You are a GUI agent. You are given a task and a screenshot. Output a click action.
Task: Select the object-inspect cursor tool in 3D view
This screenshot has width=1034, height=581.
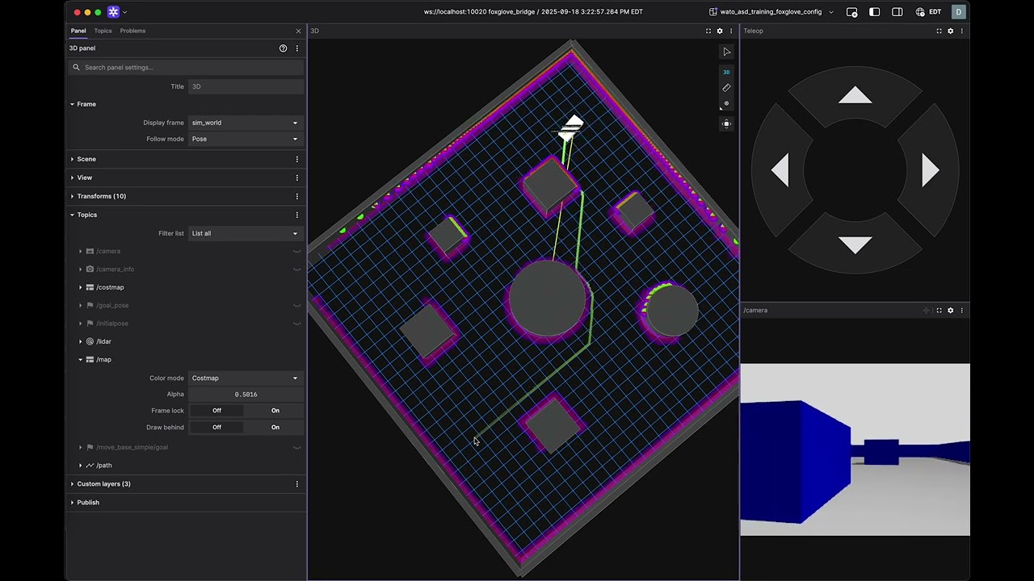pyautogui.click(x=726, y=52)
